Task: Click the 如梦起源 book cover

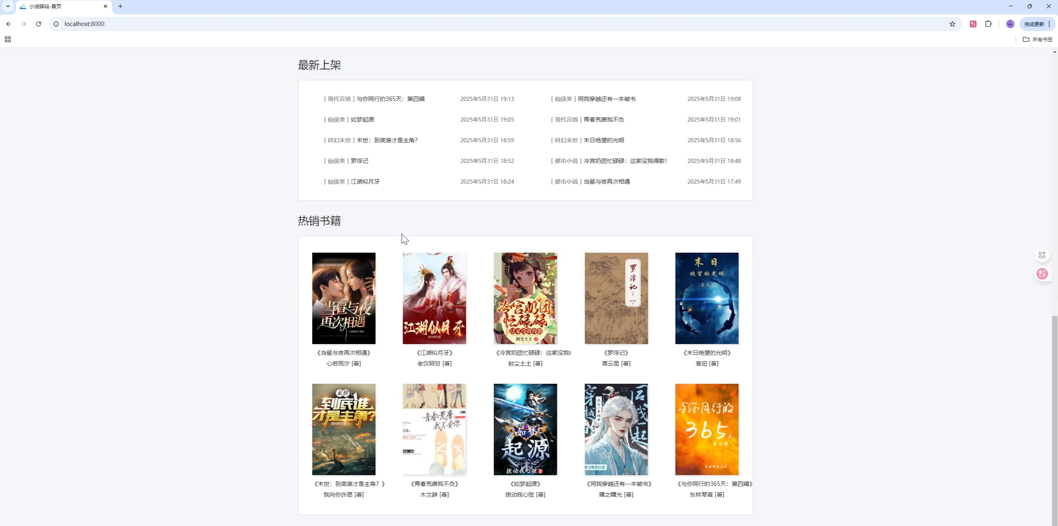Action: [x=525, y=429]
